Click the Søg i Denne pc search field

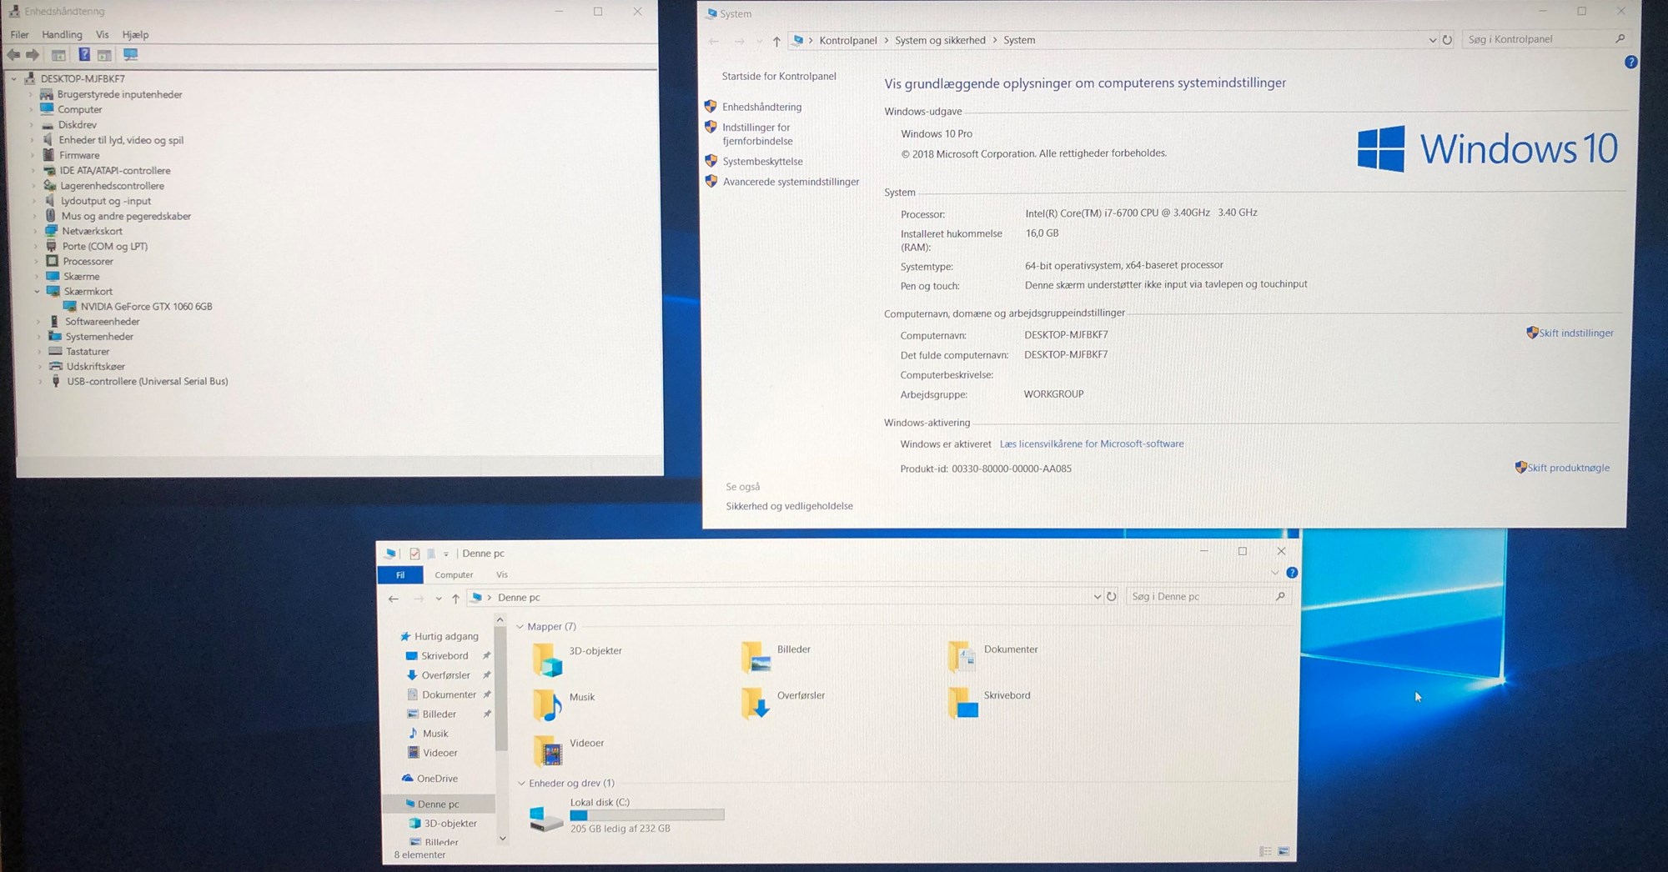[x=1208, y=596]
